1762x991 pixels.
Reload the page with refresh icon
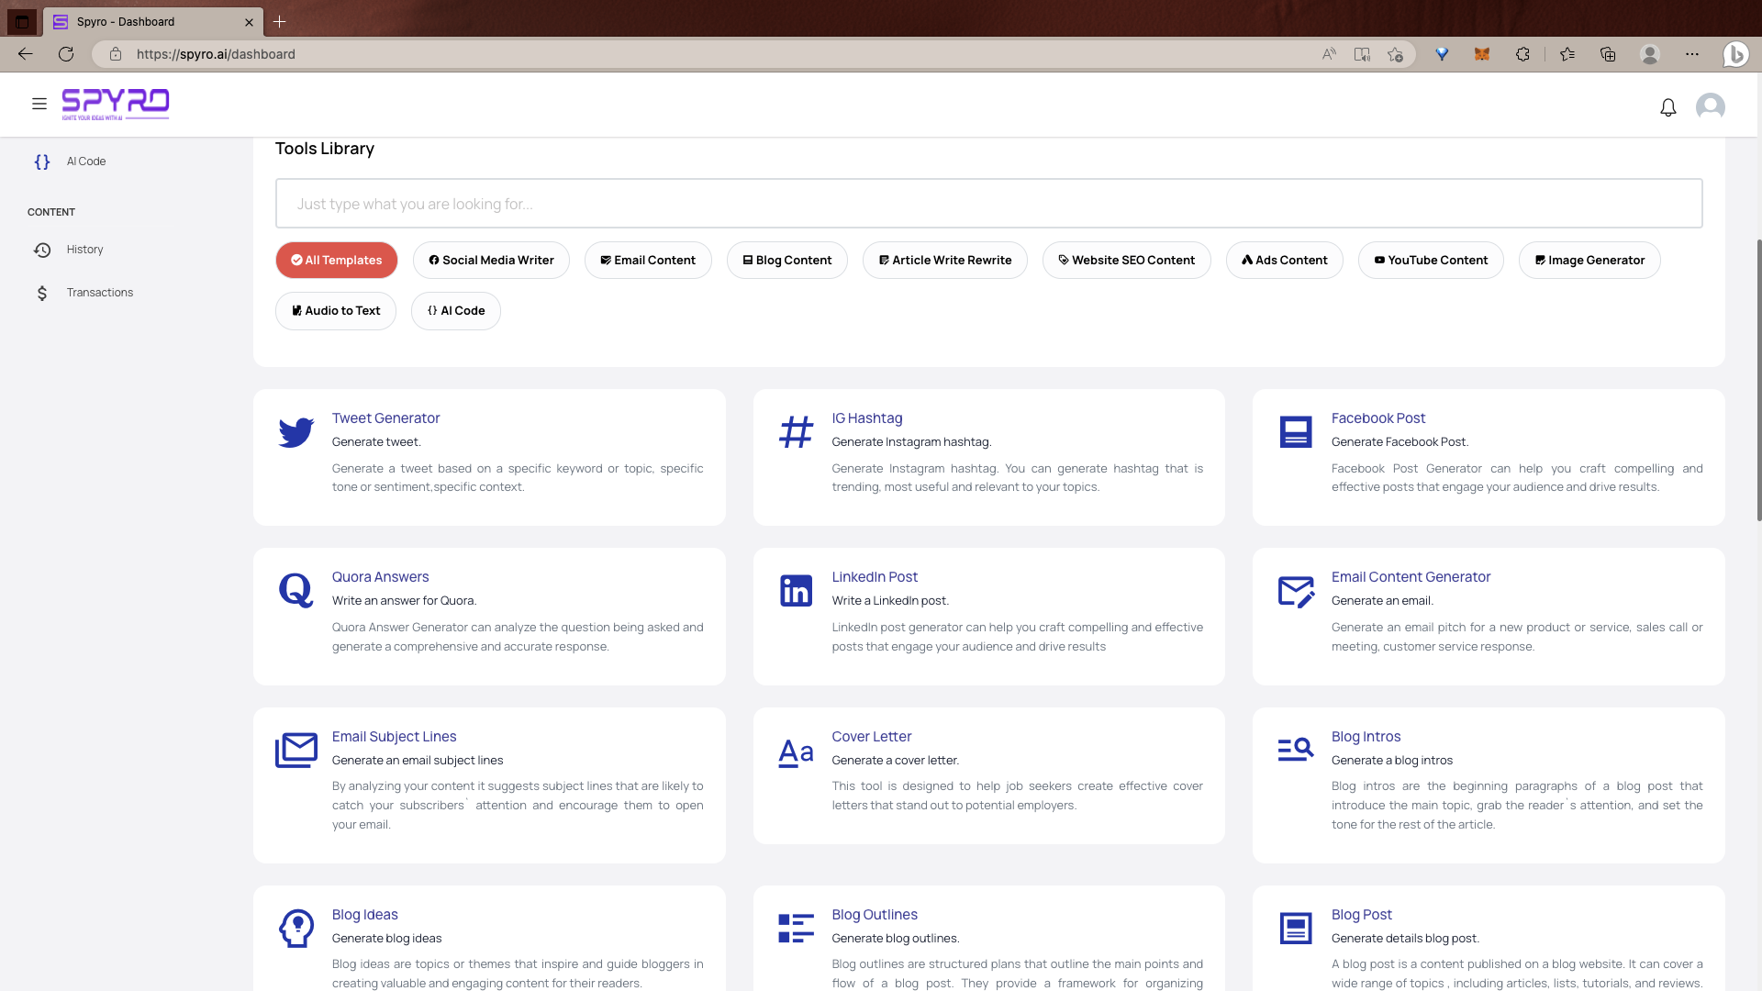(x=66, y=54)
